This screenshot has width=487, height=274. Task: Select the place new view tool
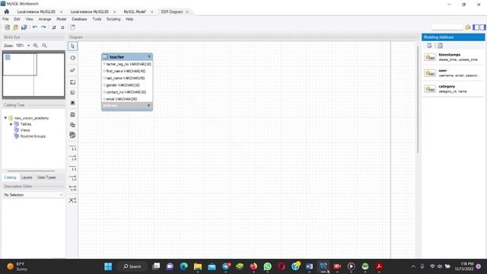pyautogui.click(x=73, y=125)
